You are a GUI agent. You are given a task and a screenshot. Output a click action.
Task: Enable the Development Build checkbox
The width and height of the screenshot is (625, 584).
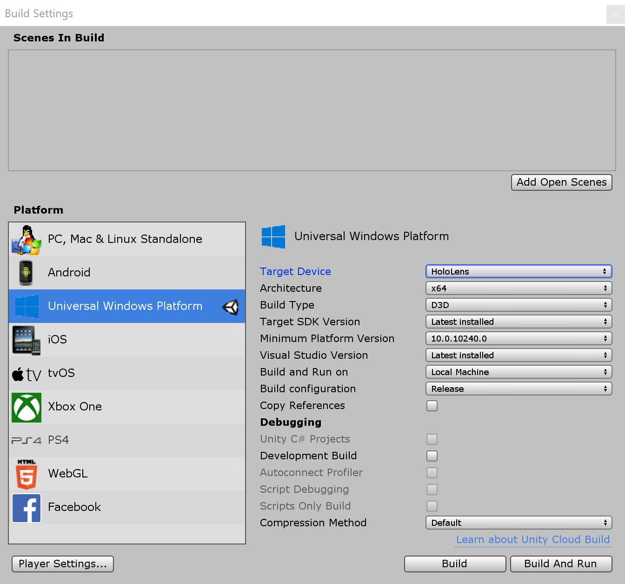tap(432, 456)
